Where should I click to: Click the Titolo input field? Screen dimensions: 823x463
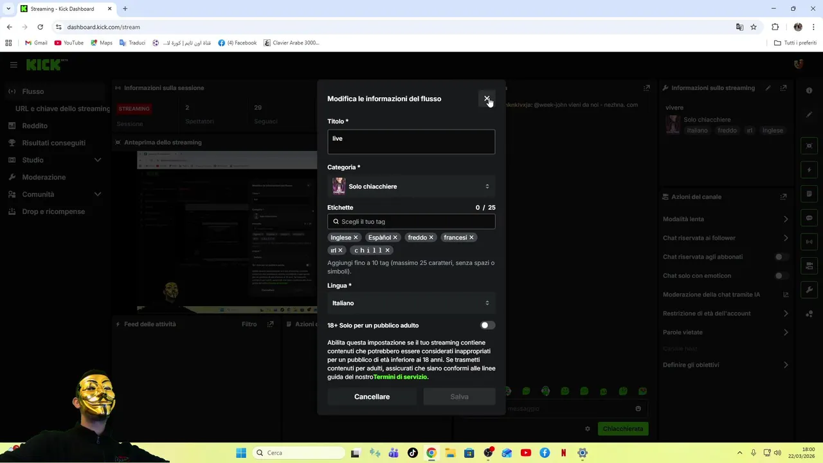pos(411,142)
